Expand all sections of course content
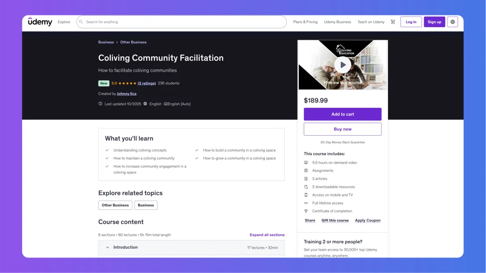 (x=267, y=235)
